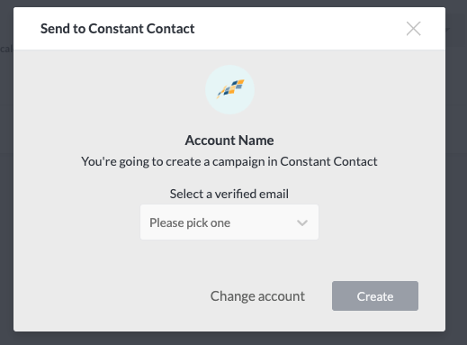Click the dimmed backdrop right of the dialog

[x=456, y=180]
